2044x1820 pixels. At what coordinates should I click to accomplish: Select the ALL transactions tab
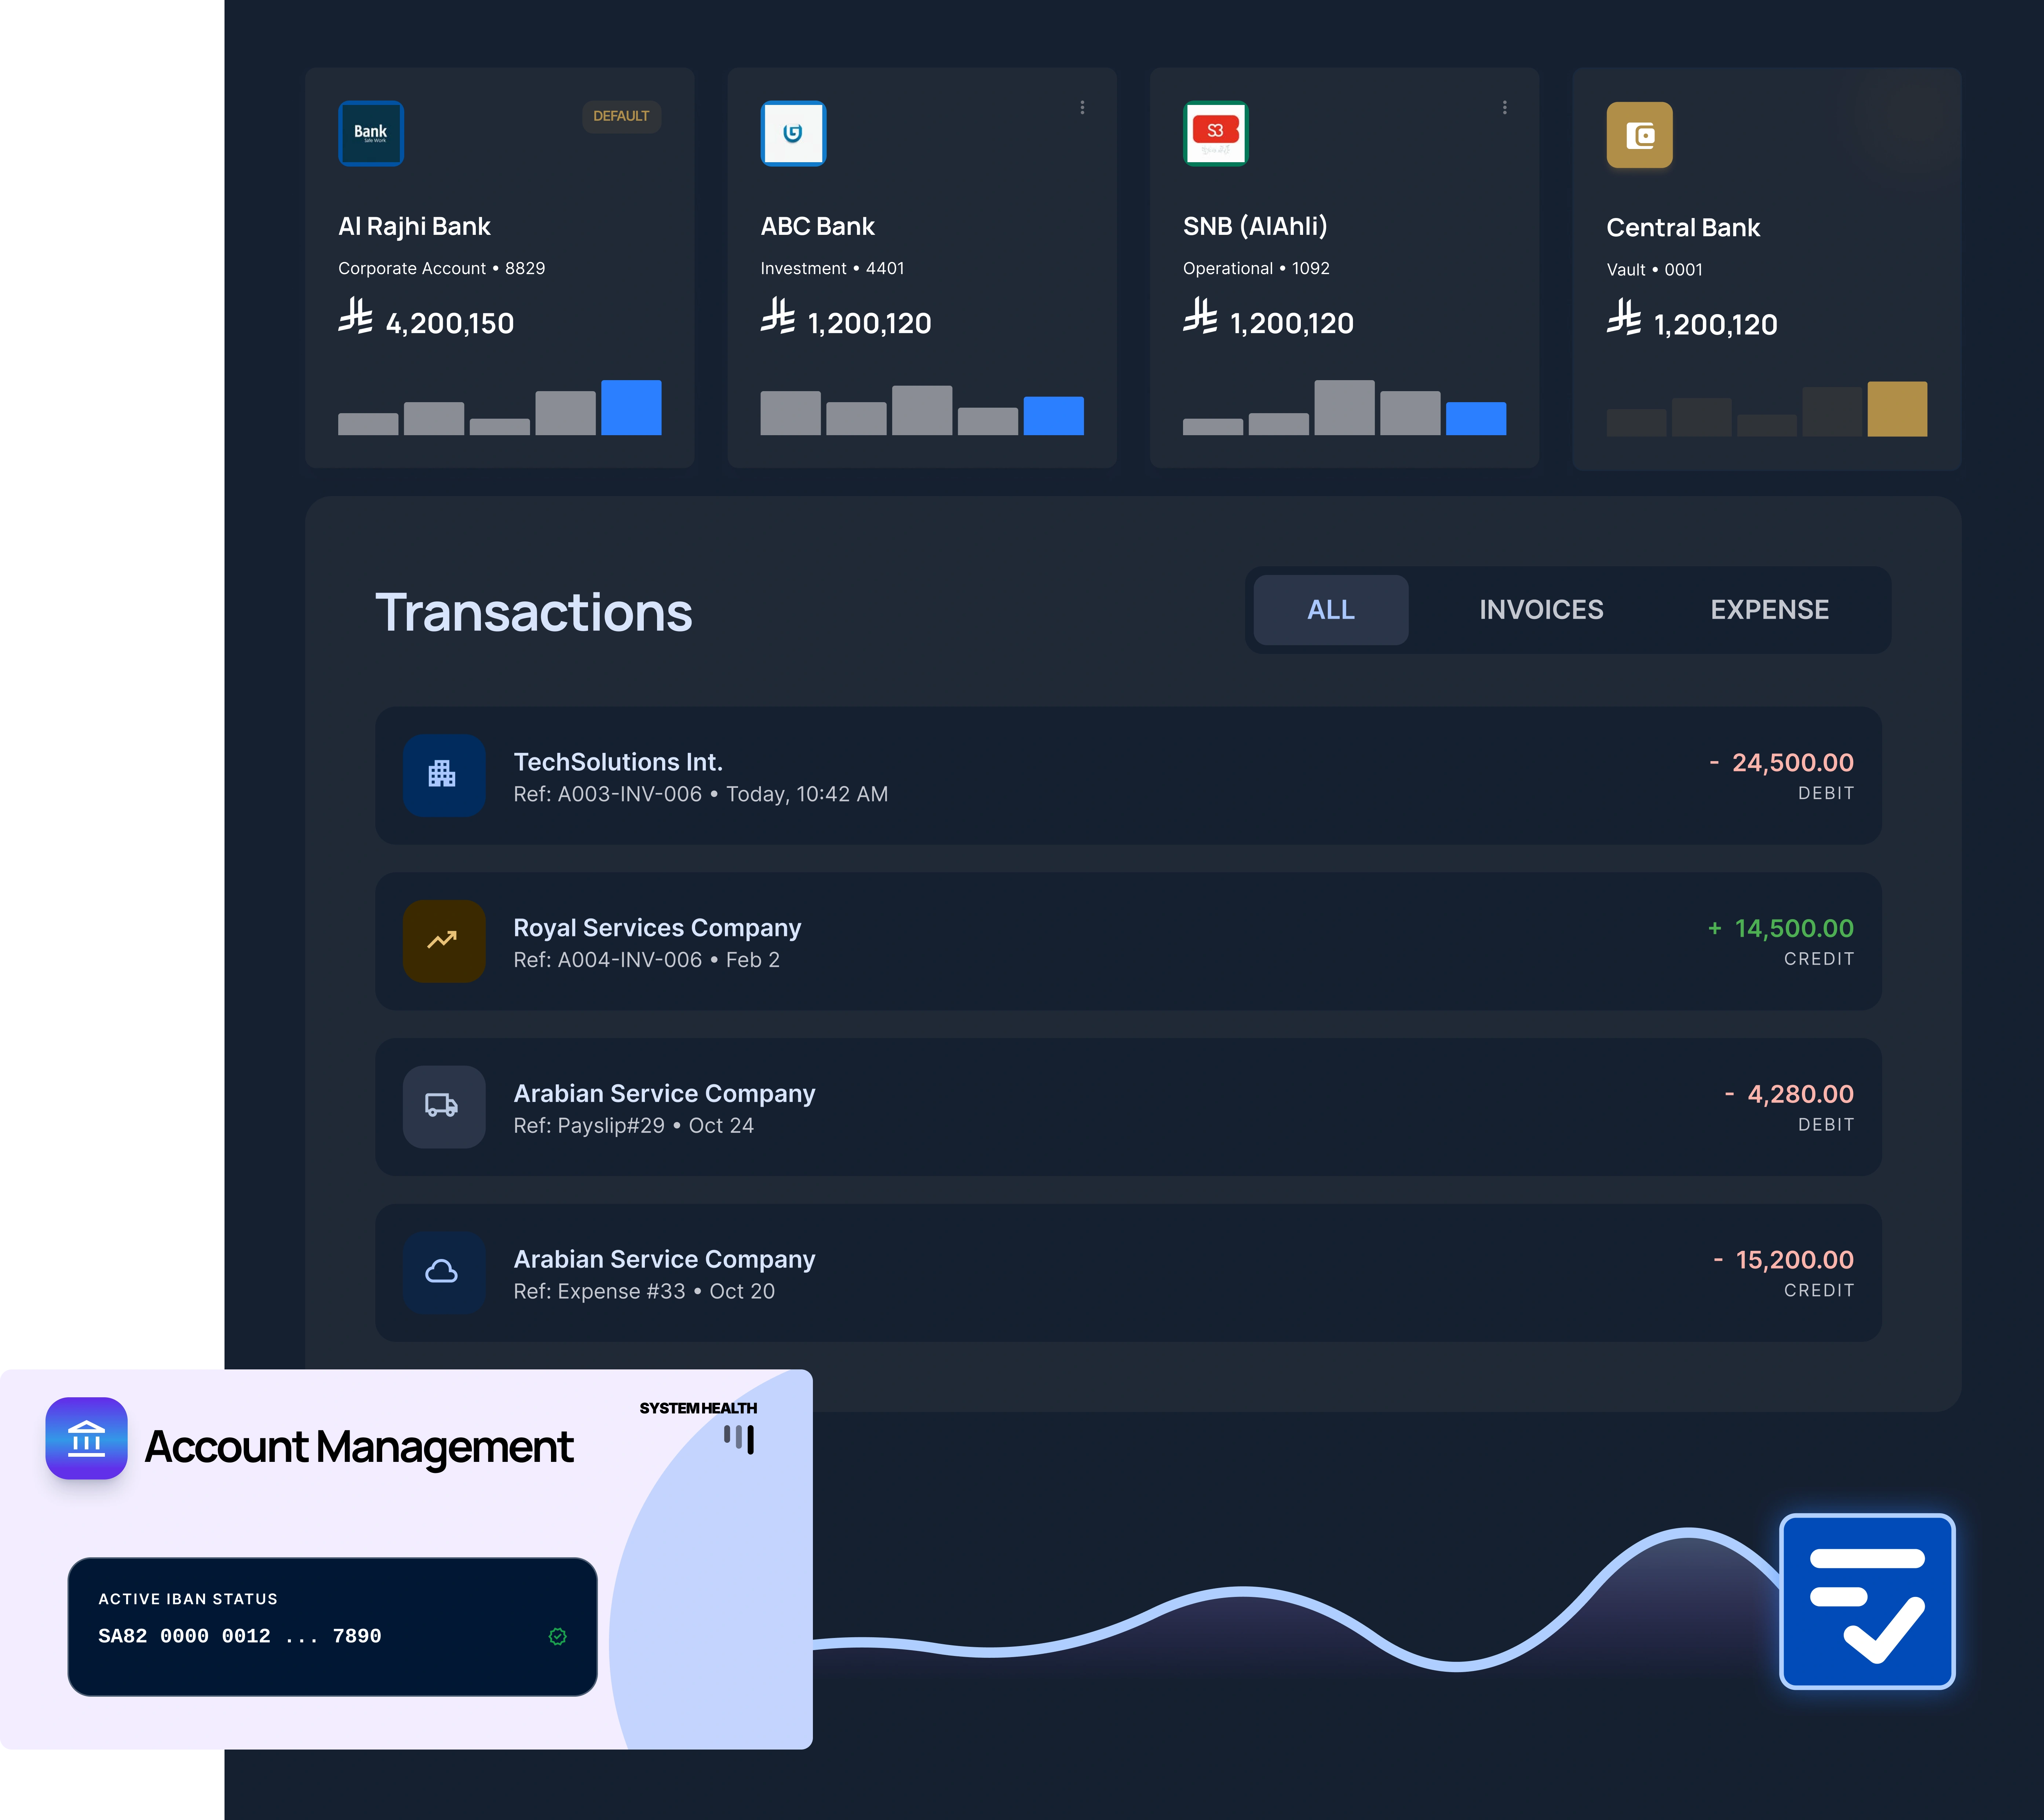[x=1331, y=609]
